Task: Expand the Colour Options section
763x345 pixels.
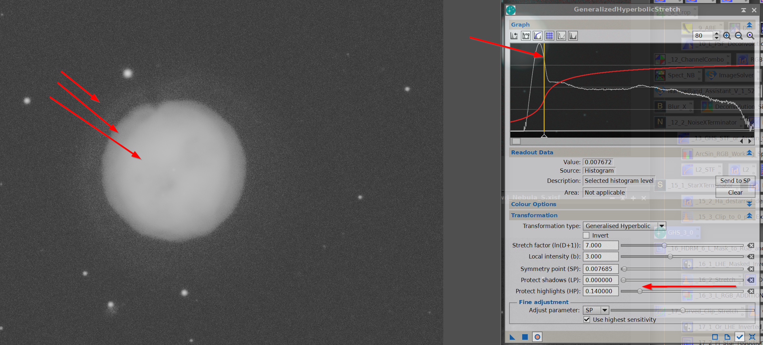Action: coord(749,204)
